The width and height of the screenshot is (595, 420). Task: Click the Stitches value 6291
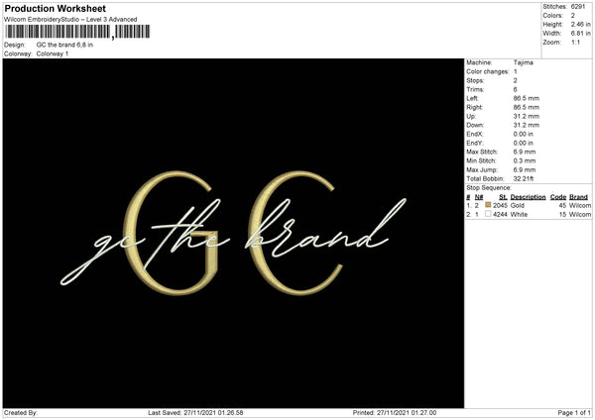578,7
